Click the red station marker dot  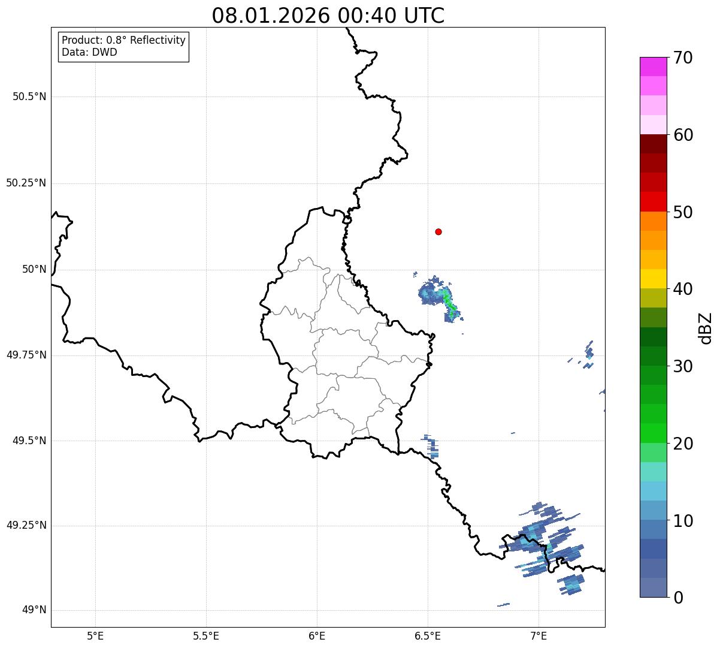click(x=438, y=231)
